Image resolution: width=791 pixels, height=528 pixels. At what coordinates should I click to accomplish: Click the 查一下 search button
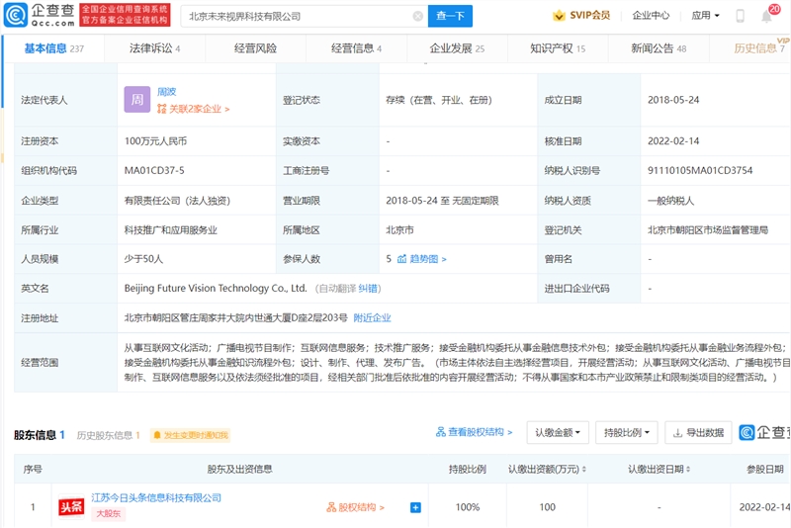coord(451,16)
